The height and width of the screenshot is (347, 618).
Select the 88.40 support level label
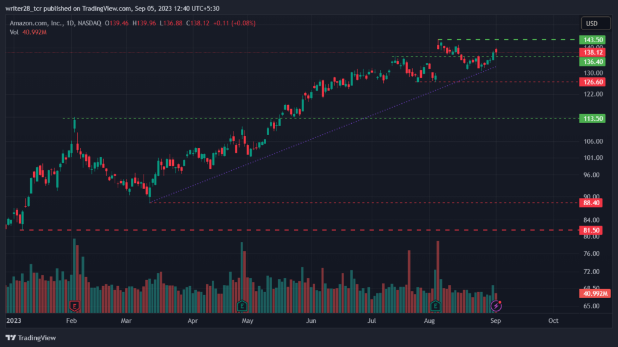point(591,203)
